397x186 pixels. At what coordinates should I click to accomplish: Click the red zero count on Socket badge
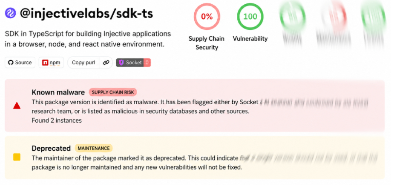tap(147, 63)
